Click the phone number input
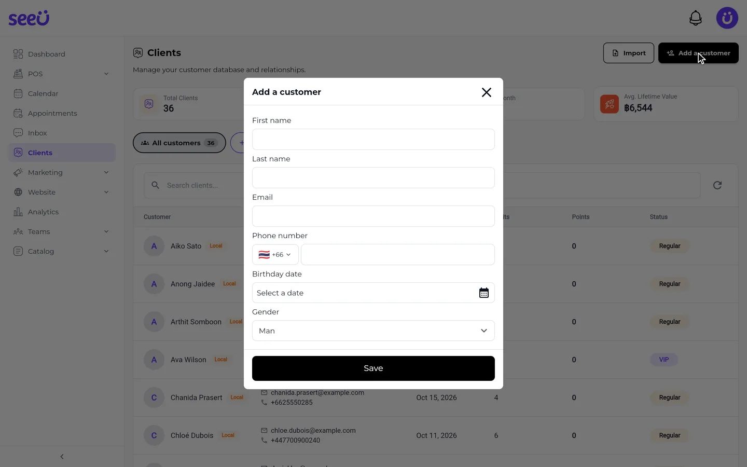This screenshot has height=467, width=747. pyautogui.click(x=398, y=255)
